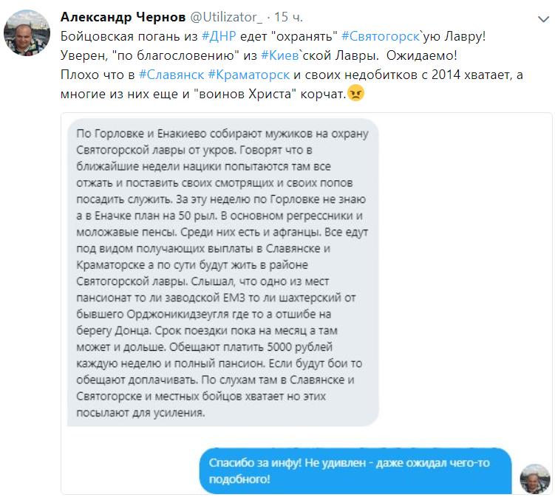The image size is (555, 500).
Task: Click the 15 ч. timestamp
Action: pyautogui.click(x=288, y=17)
